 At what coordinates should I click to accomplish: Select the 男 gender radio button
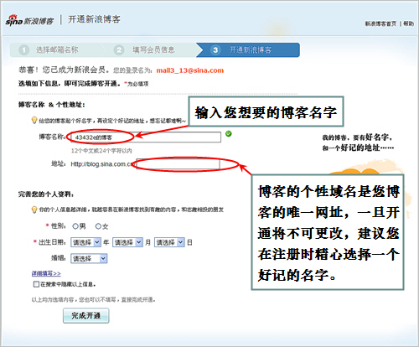75,226
